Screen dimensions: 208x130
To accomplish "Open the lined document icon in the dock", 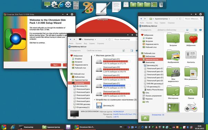I will pos(116,7).
